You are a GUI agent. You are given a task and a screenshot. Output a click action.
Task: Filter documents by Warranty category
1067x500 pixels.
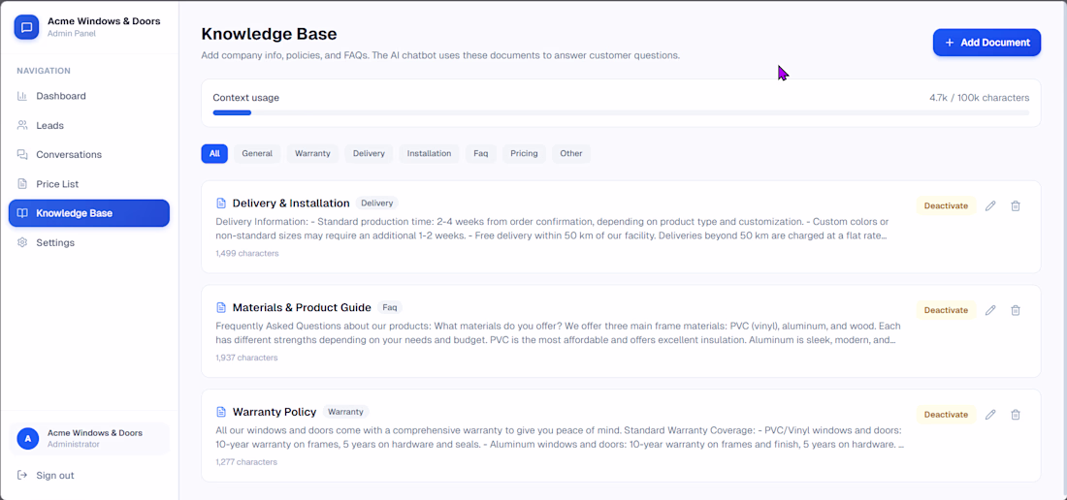[x=312, y=153]
